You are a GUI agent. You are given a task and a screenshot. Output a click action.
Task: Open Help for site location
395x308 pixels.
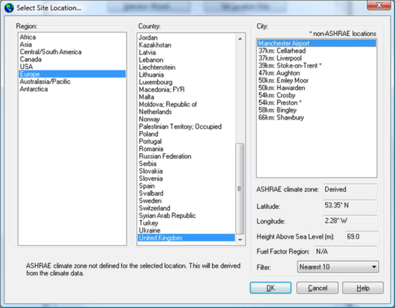click(363, 288)
